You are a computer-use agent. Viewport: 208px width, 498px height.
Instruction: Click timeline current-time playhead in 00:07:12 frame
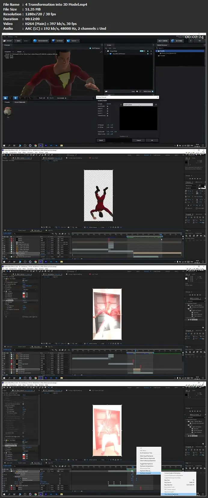click(136, 351)
